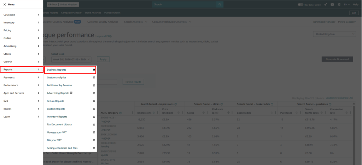
Task: Open the Select week dropdown
Action: pyautogui.click(x=71, y=59)
